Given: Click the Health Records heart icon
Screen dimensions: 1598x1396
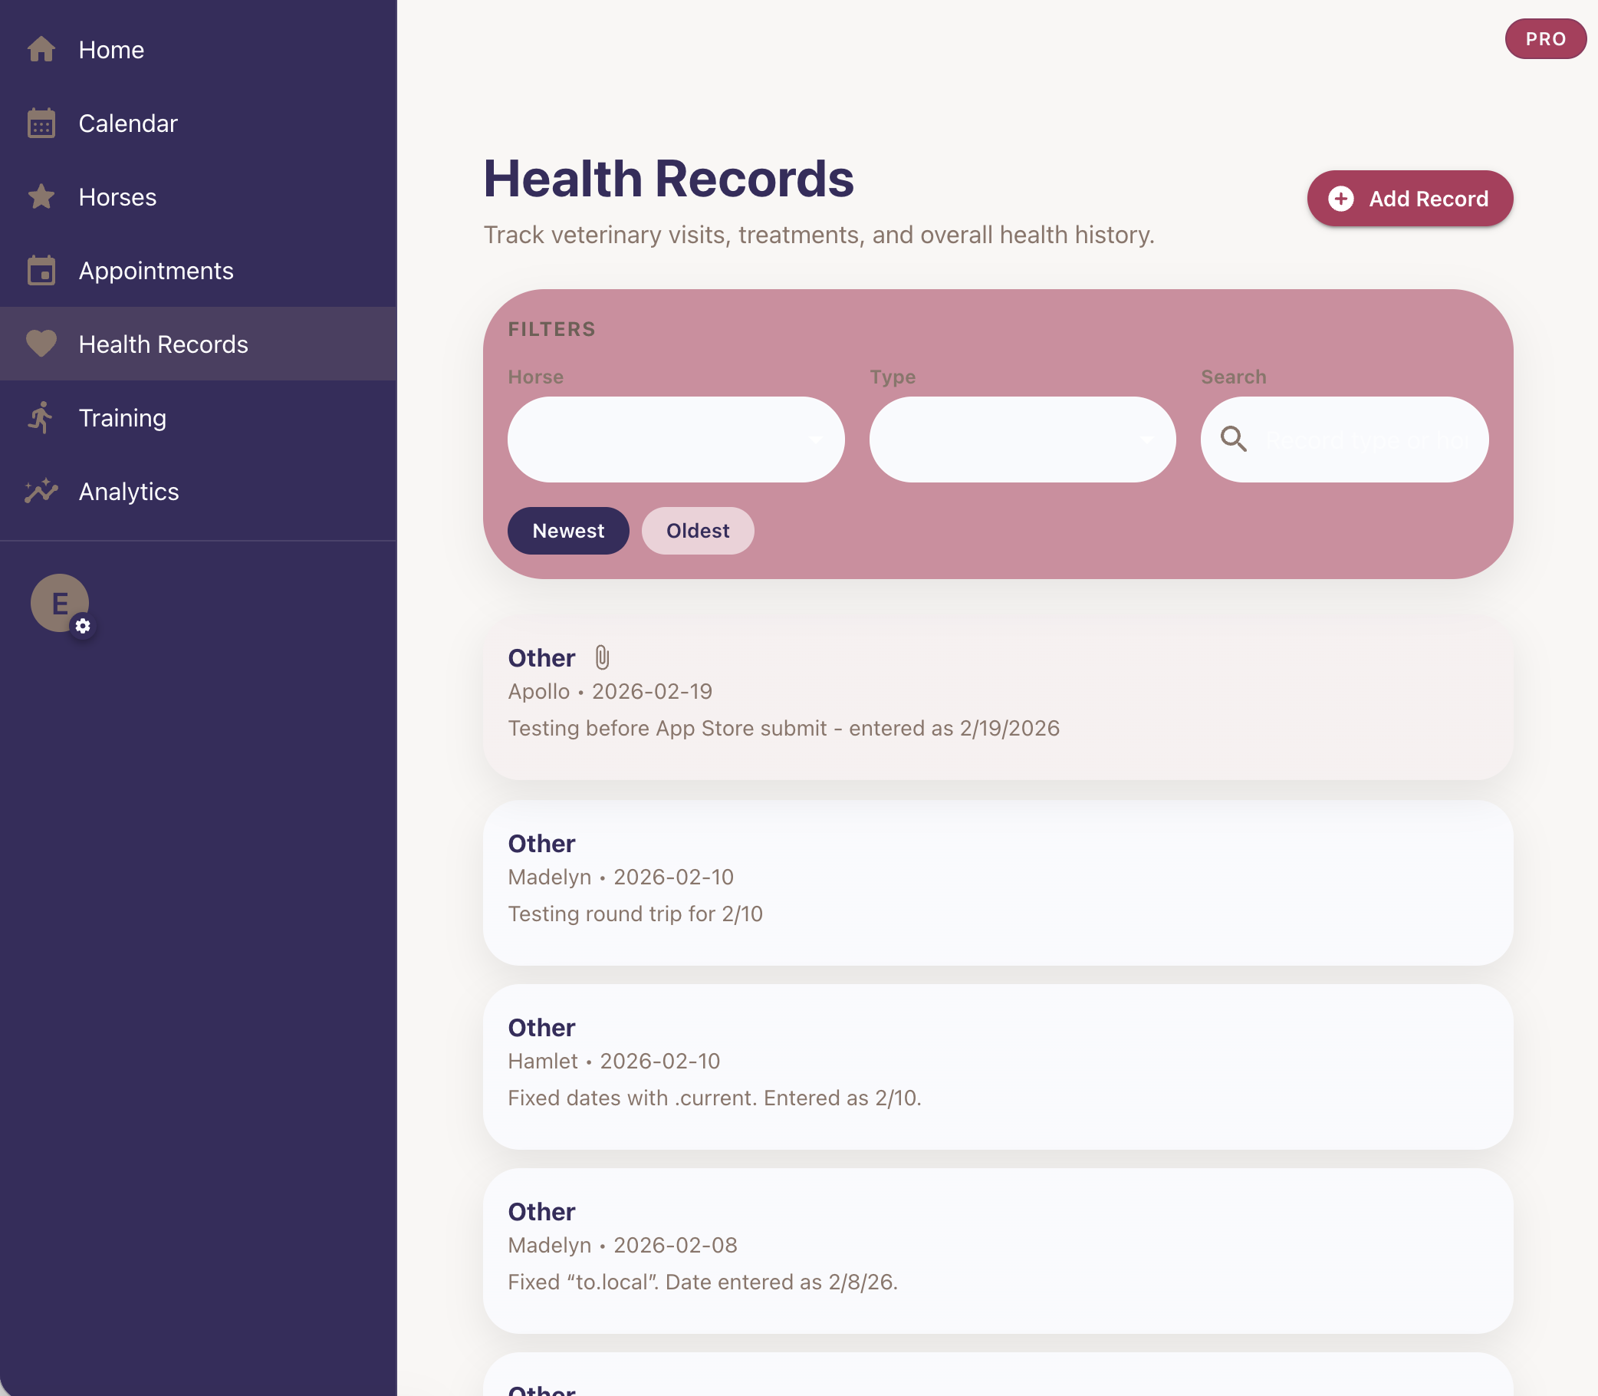Looking at the screenshot, I should pyautogui.click(x=41, y=344).
